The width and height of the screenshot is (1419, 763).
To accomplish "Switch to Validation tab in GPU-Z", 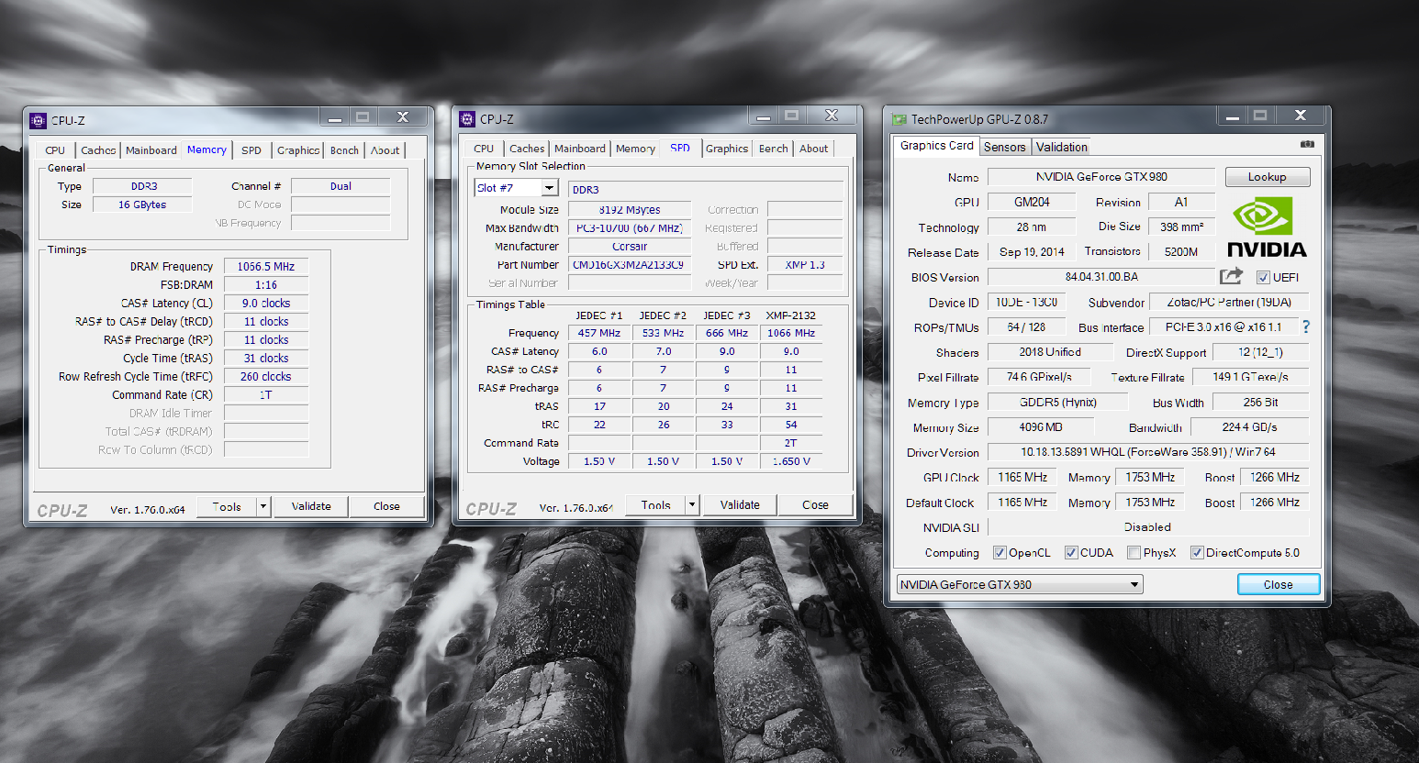I will coord(1062,147).
